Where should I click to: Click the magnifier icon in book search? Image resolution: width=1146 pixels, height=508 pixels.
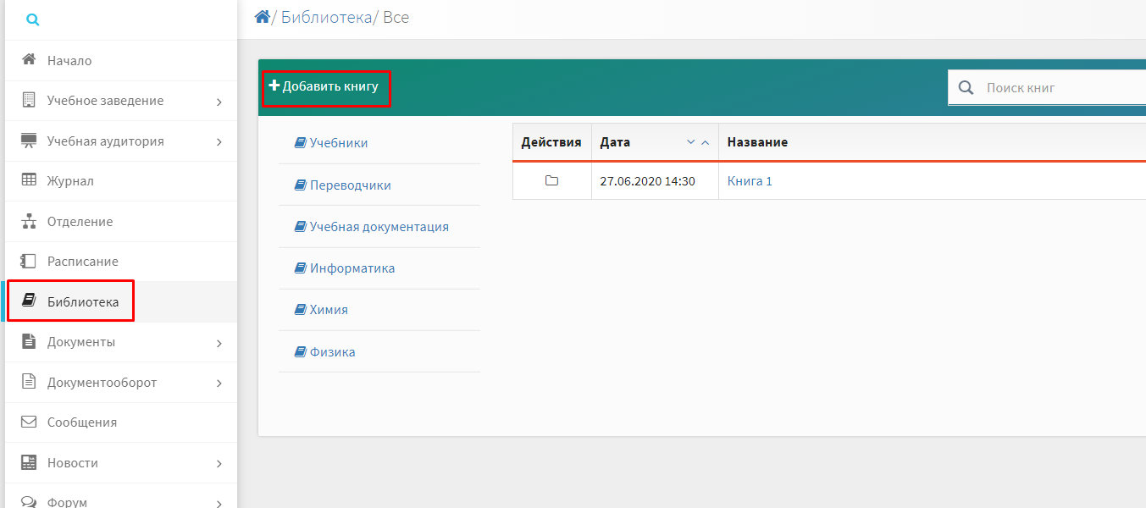point(966,87)
